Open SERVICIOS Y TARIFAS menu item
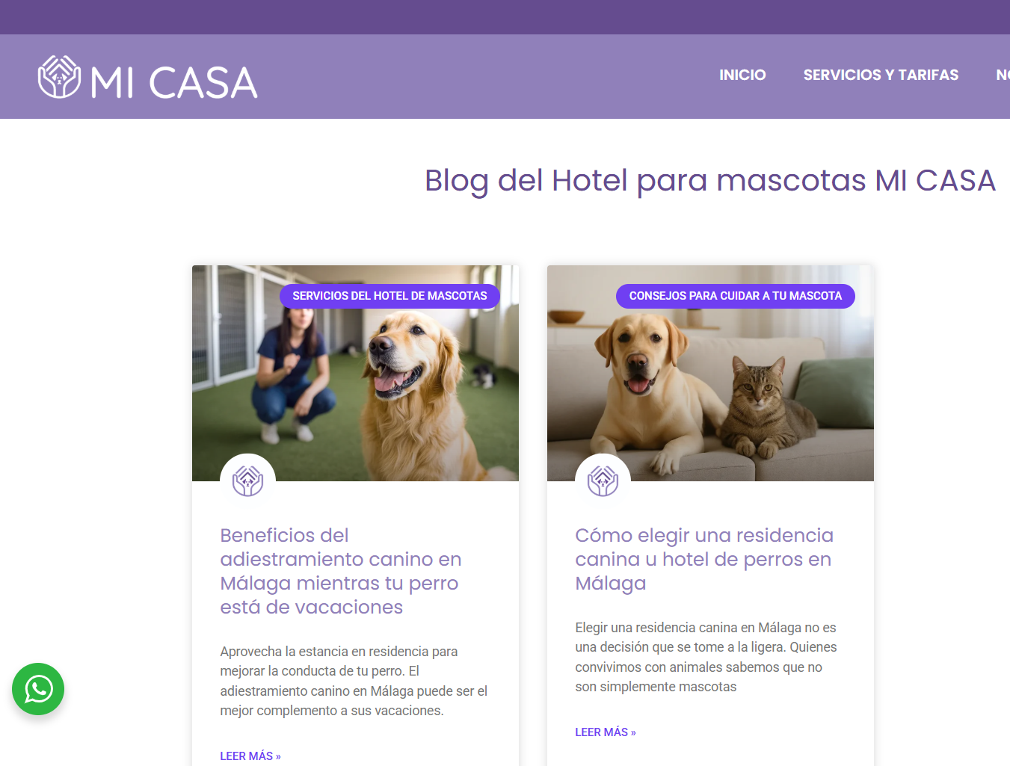 (881, 75)
